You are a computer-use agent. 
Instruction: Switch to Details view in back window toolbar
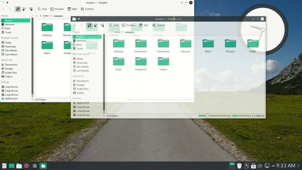(31, 9)
